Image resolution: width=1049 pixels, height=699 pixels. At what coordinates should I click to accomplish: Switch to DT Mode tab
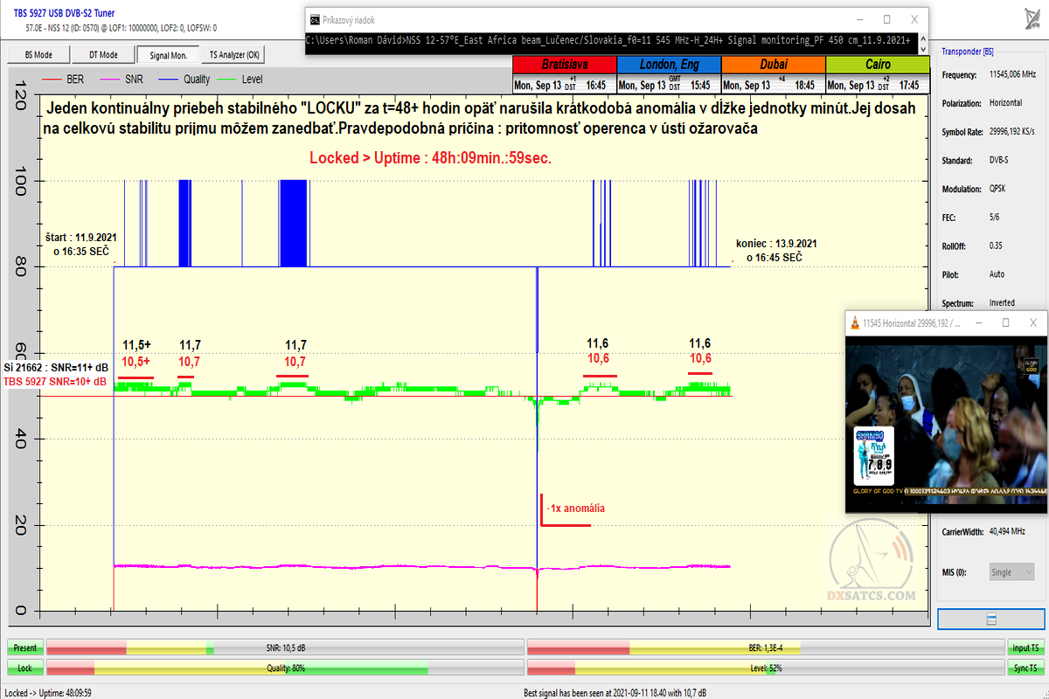point(102,54)
